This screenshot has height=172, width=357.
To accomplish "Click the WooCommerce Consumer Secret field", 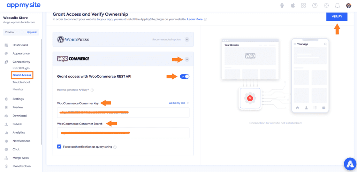I will point(123,133).
